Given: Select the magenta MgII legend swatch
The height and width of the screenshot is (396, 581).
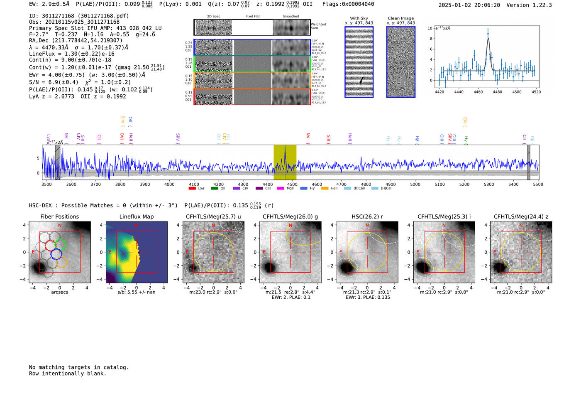Looking at the screenshot, I should (x=280, y=189).
